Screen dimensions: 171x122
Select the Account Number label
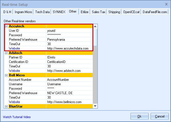point(20,80)
